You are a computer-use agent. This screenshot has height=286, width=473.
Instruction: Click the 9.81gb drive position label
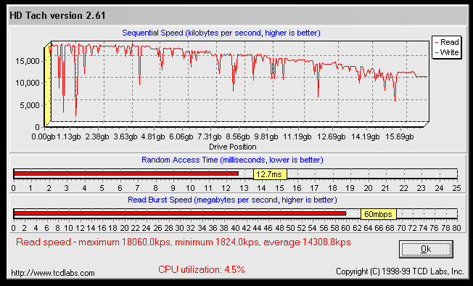266,137
